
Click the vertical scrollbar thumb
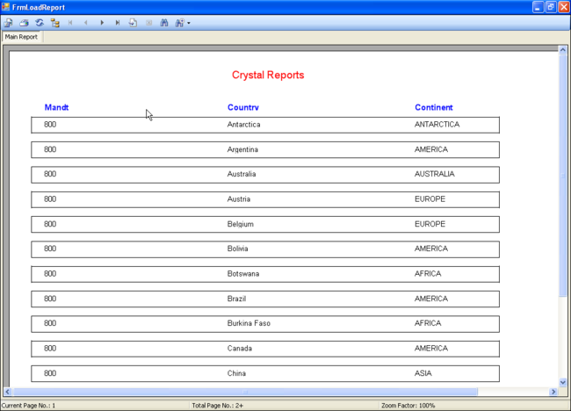[562, 176]
